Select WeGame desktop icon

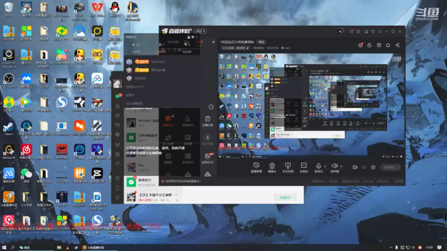[8, 152]
